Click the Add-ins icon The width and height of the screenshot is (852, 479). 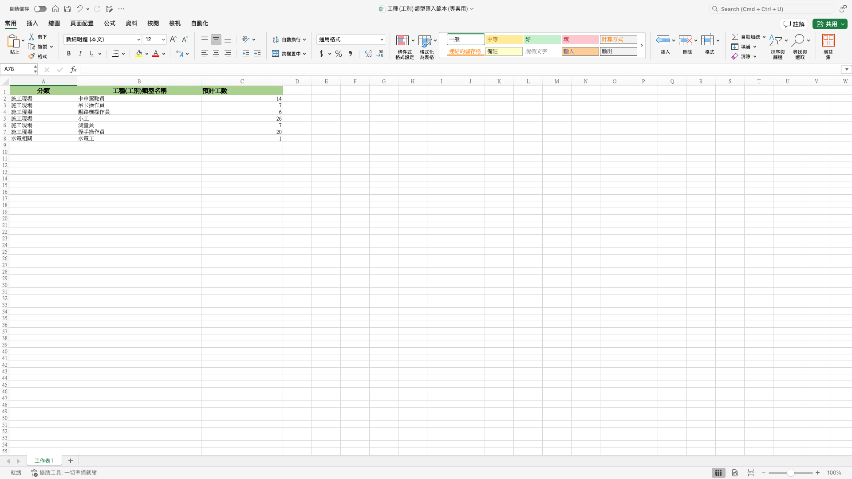pyautogui.click(x=828, y=41)
